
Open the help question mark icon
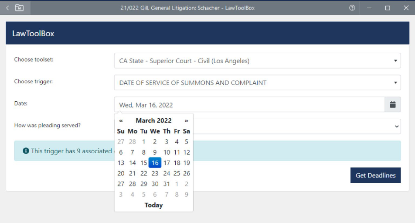(352, 8)
